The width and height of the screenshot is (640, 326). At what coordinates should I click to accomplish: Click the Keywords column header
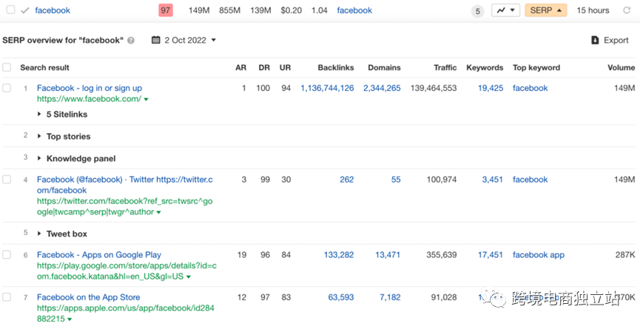485,68
